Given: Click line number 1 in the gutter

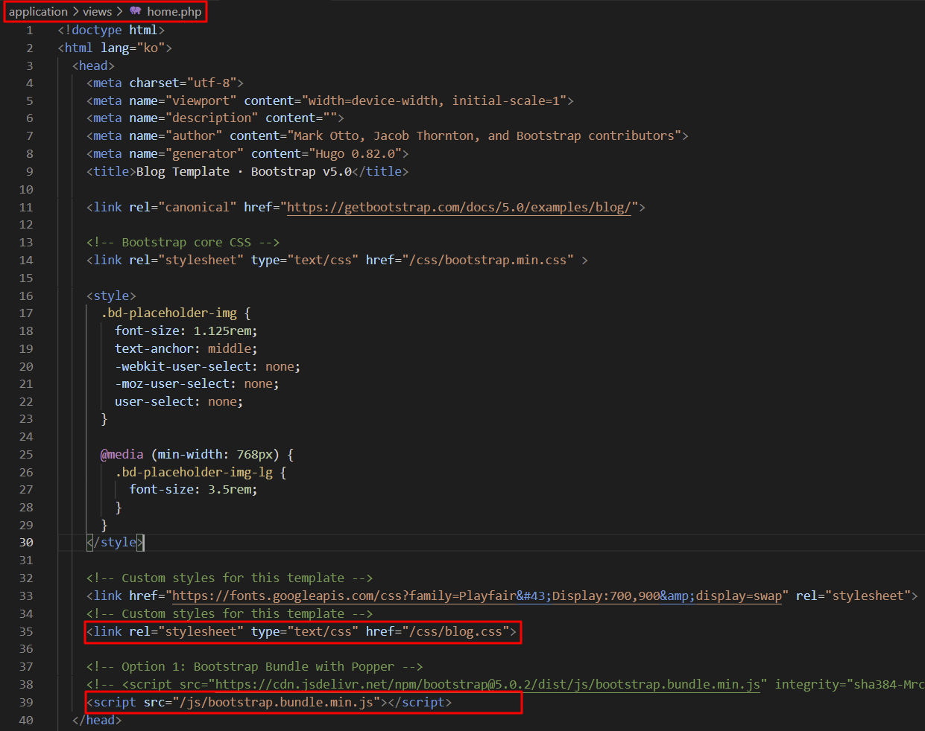Looking at the screenshot, I should coord(30,31).
